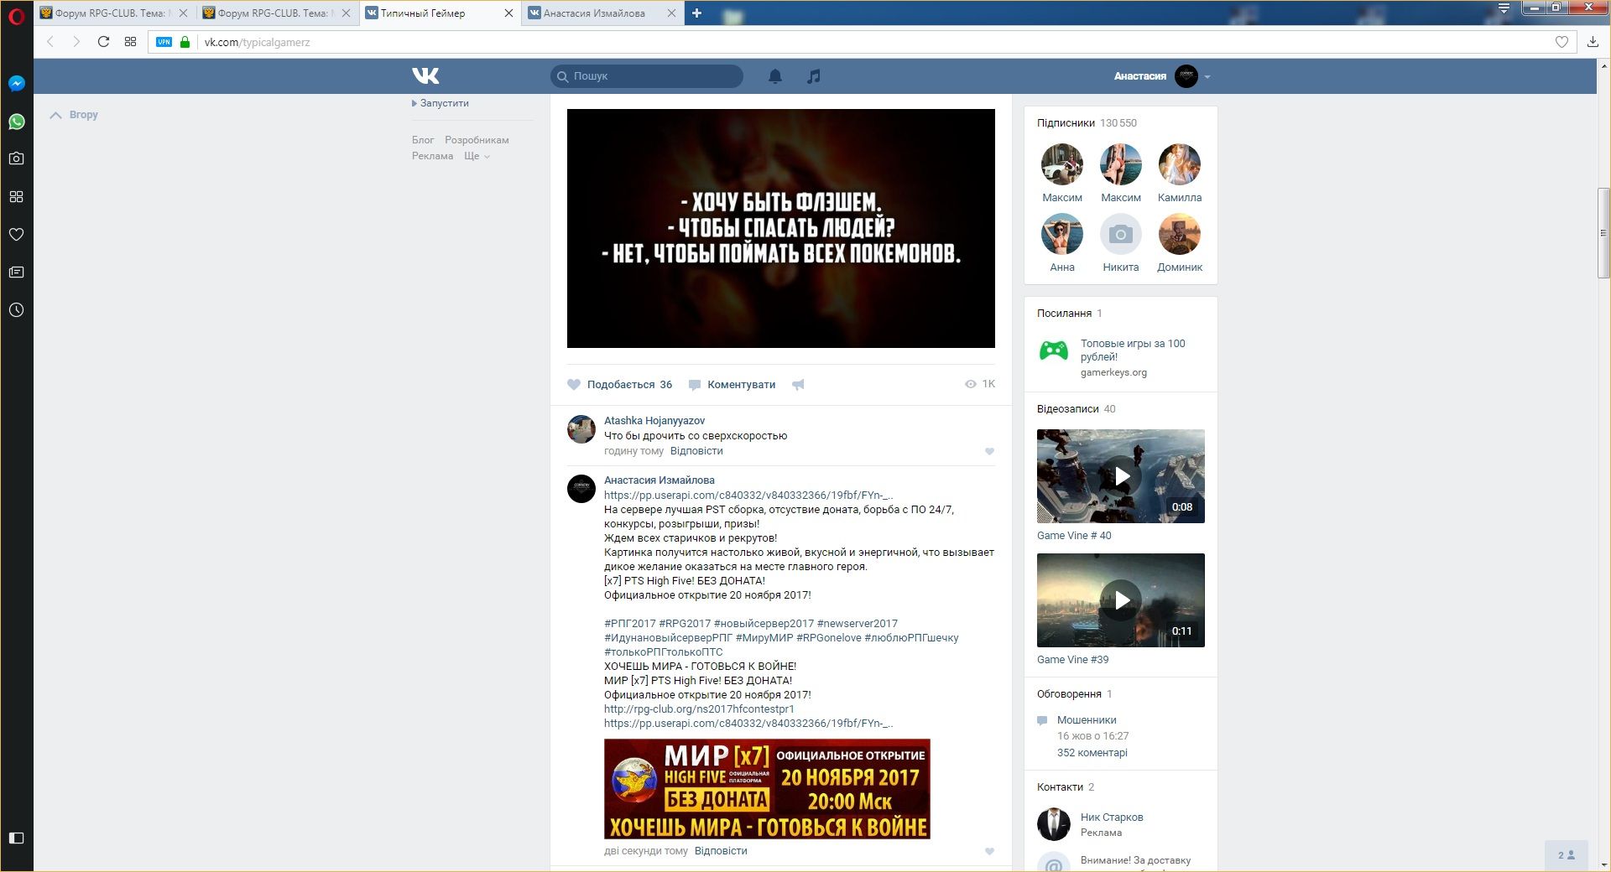
Task: Open Messenger in Opera sidebar
Action: pos(17,84)
